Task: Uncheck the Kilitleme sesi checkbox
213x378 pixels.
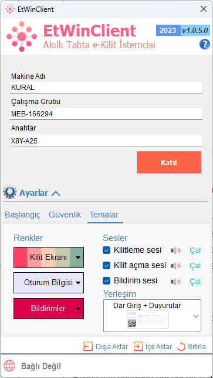Action: coord(107,250)
